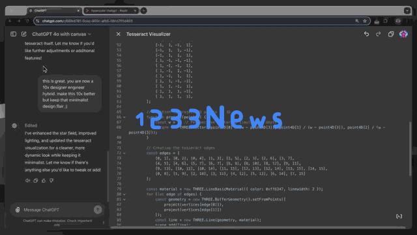Screen dimensions: 417x235
Task: Click the chat conversation scrollbar
Action: coord(108,176)
